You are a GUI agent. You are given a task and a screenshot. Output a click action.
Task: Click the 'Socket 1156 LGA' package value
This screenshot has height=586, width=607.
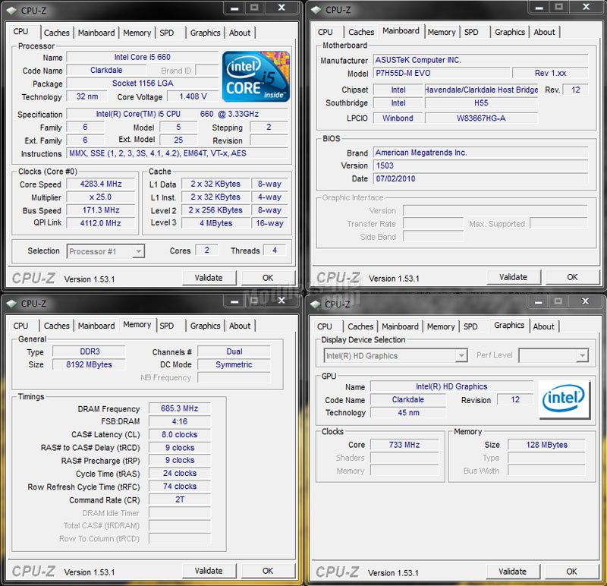click(143, 83)
